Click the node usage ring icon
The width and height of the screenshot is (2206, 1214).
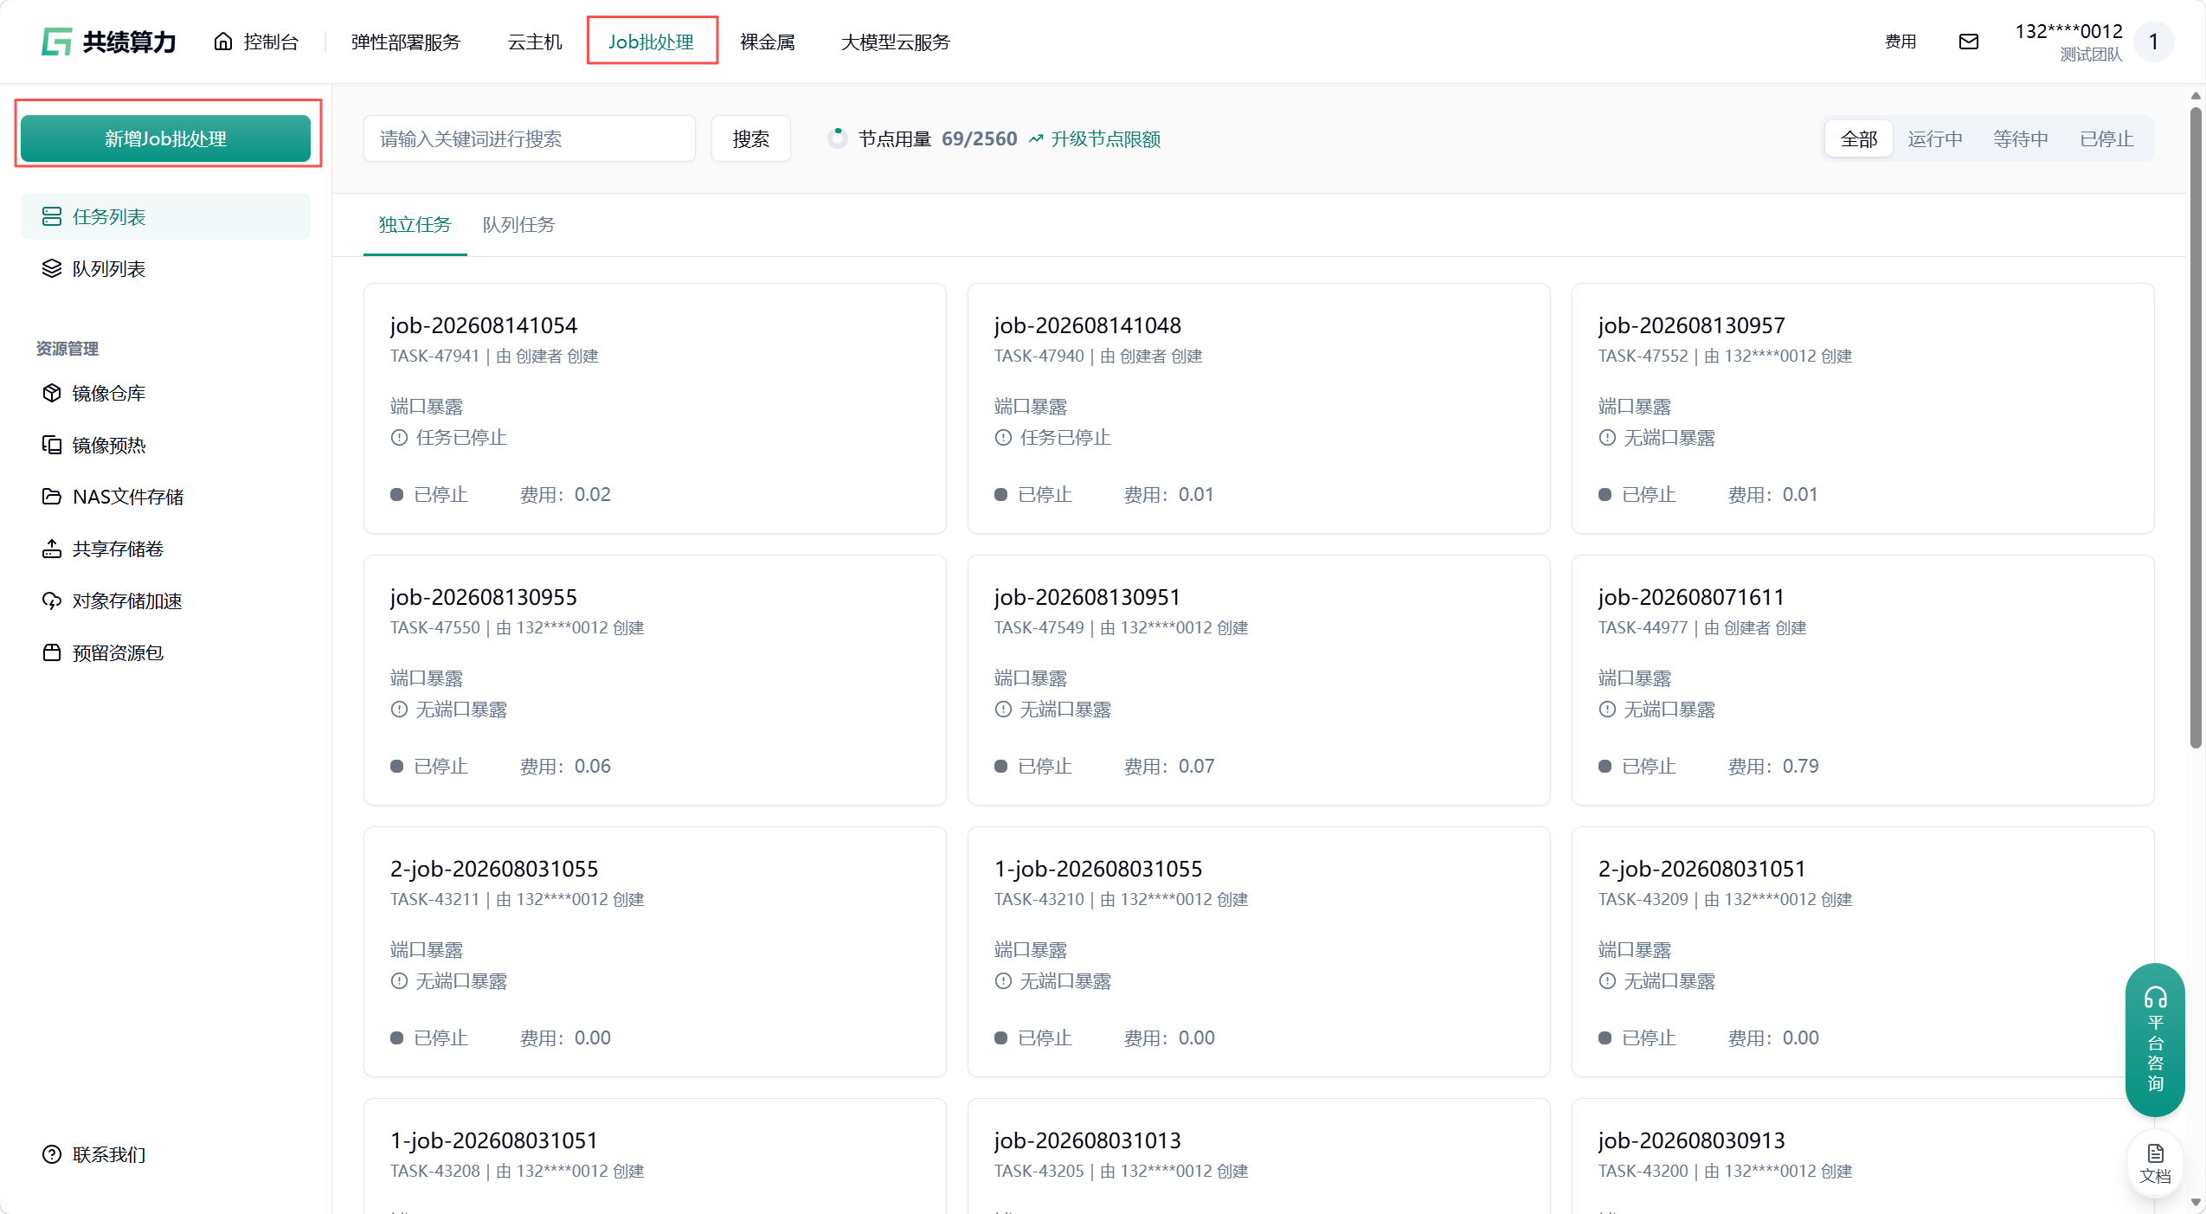[x=837, y=138]
